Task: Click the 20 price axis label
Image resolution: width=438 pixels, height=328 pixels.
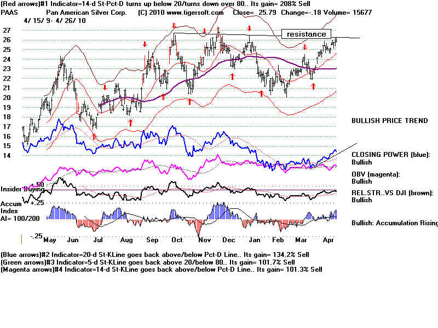Action: pyautogui.click(x=7, y=98)
